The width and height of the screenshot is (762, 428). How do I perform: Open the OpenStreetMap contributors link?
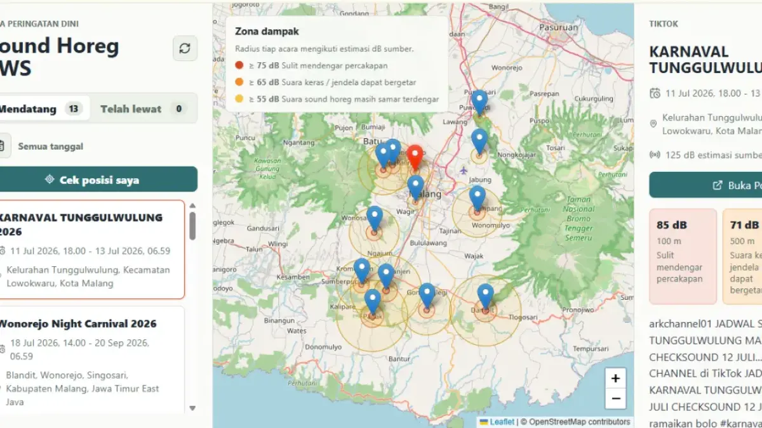[580, 422]
